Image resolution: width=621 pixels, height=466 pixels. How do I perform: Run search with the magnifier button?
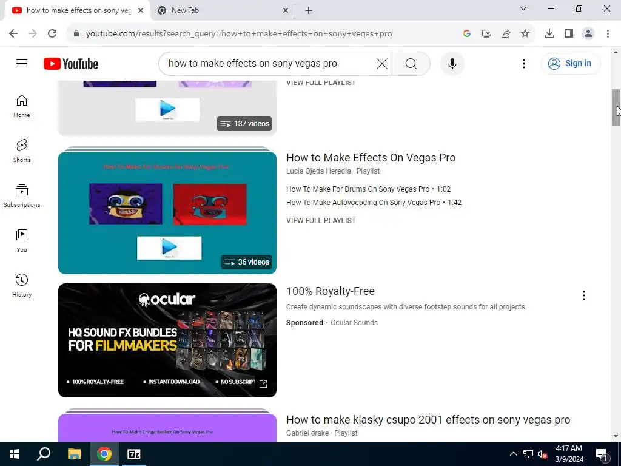tap(411, 63)
